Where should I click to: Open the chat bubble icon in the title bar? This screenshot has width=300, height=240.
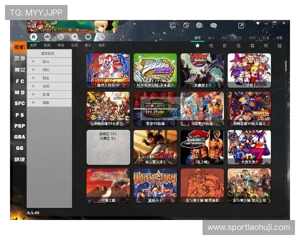coord(213,25)
